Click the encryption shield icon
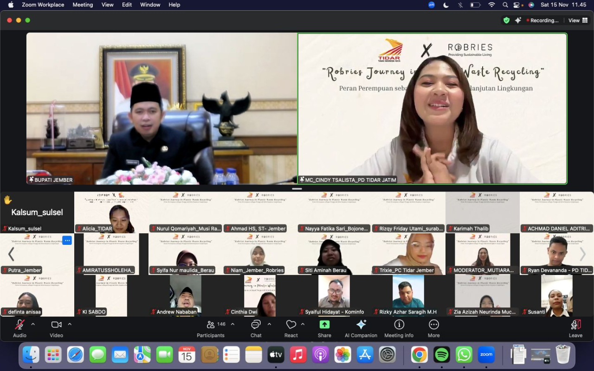 506,20
